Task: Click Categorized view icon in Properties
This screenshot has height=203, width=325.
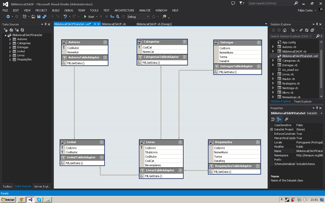Action: point(273,119)
